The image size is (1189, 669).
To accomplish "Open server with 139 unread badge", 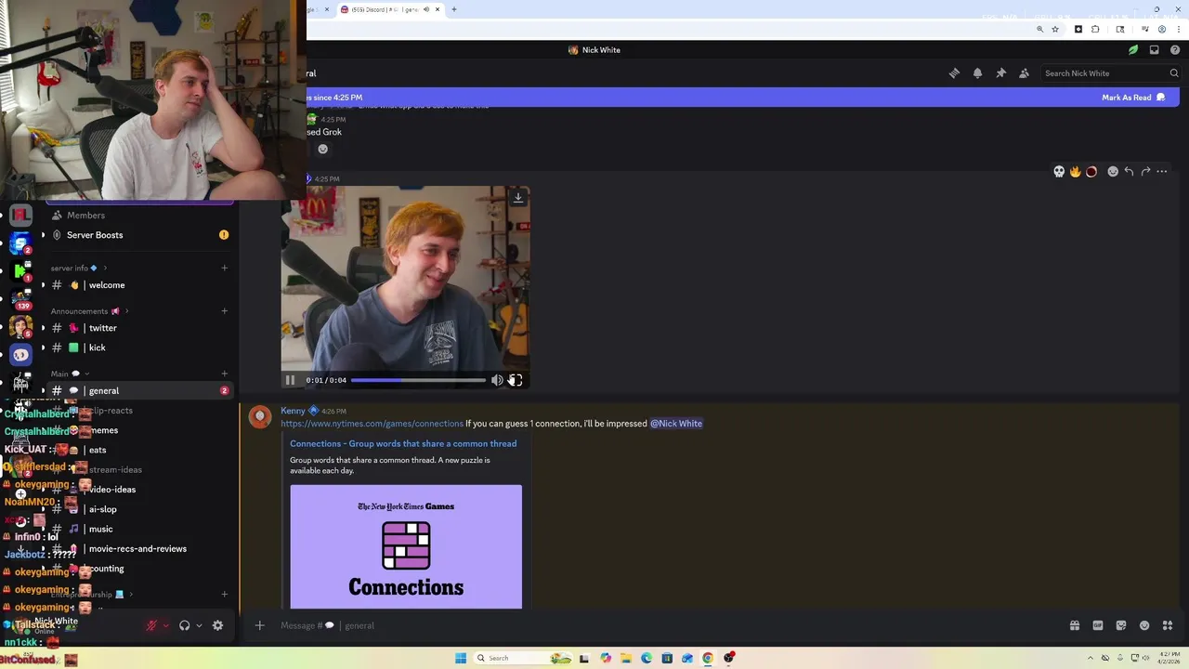I will [20, 298].
